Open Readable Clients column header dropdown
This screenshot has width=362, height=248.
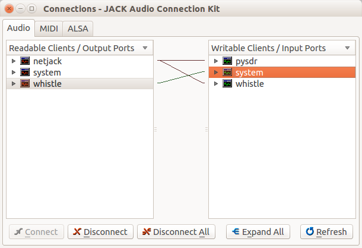145,48
